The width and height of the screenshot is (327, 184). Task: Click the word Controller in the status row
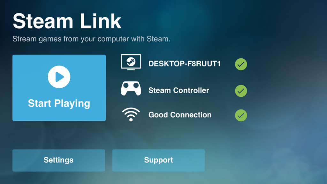191,90
